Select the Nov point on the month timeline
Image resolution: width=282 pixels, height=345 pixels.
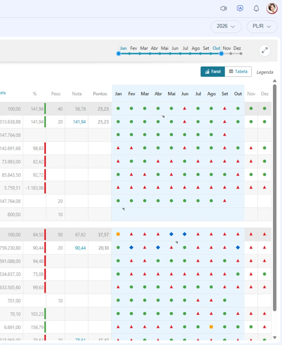[231, 53]
